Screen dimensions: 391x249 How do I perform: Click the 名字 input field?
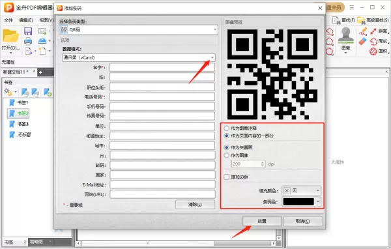162,67
